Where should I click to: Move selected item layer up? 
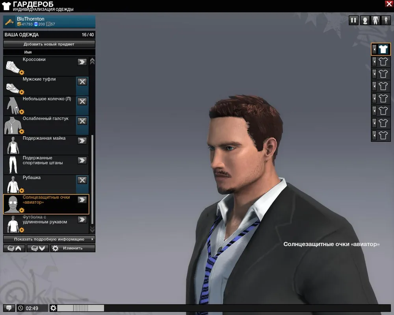(14, 248)
